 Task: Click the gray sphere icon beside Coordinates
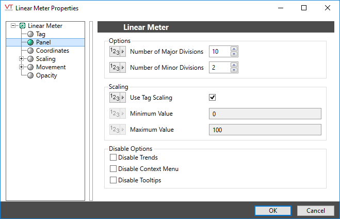[x=30, y=51]
